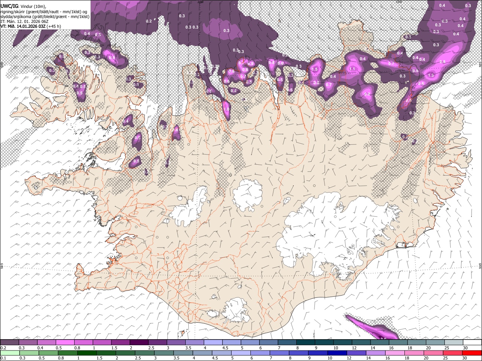Screen dimensions: 482x361
Task: Pick the upper legend swatch starting at 12
Action: [x=361, y=343]
